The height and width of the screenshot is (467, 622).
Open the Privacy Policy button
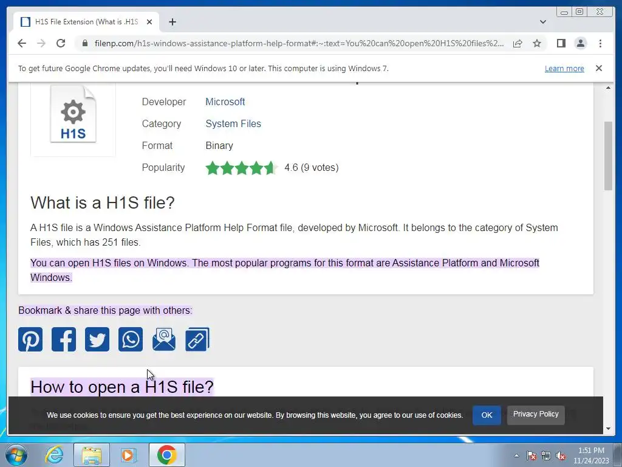coord(536,414)
